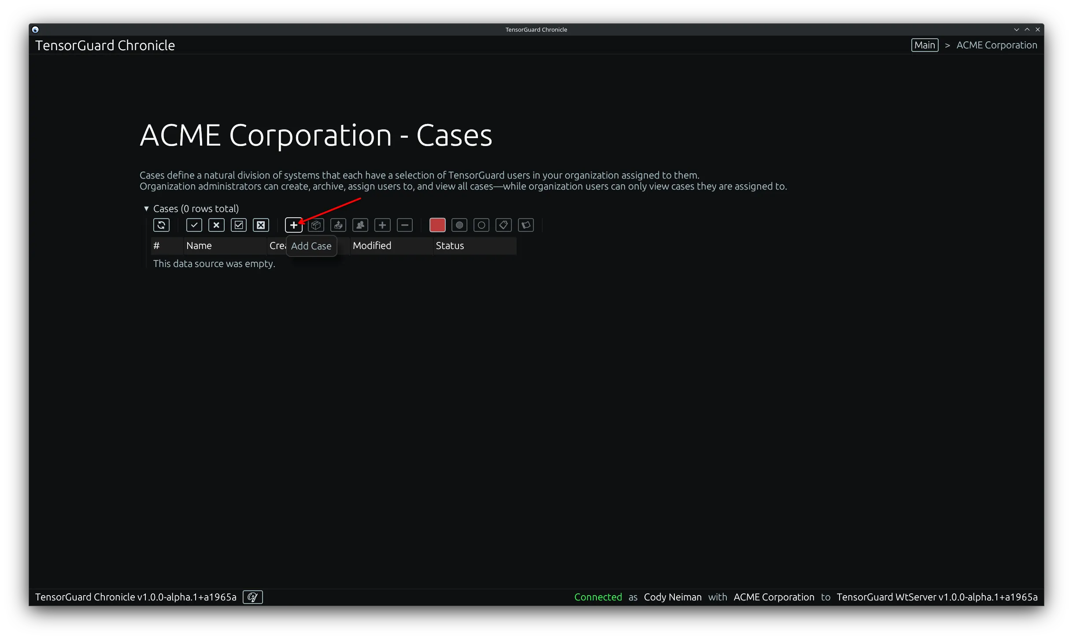
Task: Click the select-all checkbox icon
Action: coord(239,225)
